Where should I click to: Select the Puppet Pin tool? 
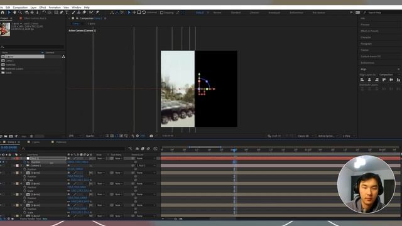click(98, 13)
